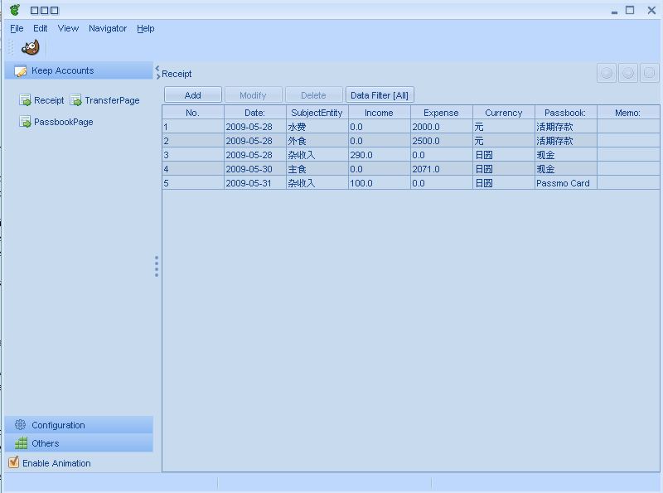Click the Modify button
Image resolution: width=663 pixels, height=493 pixels.
253,95
